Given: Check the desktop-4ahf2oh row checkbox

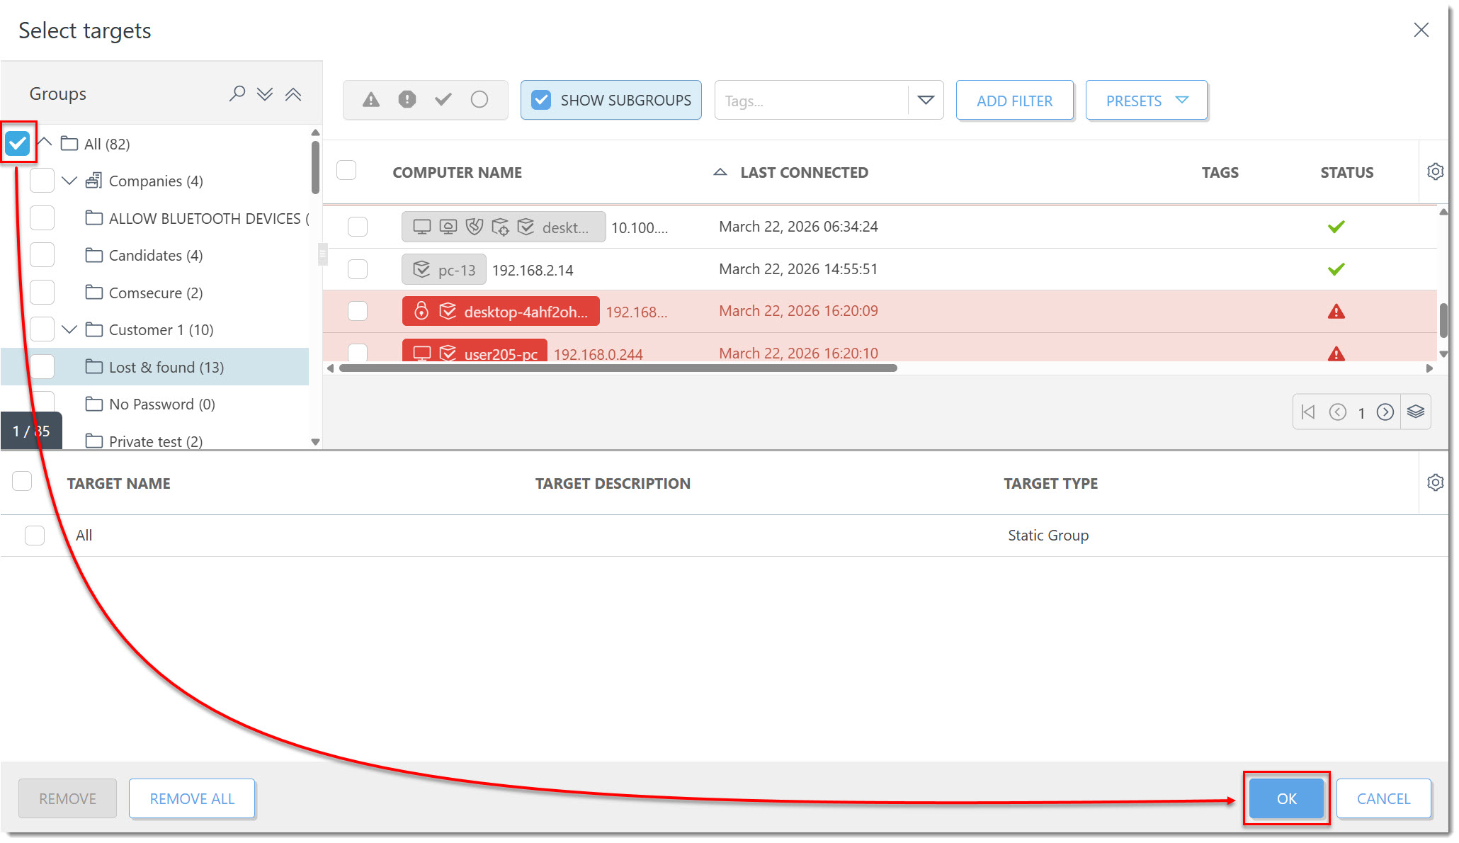Looking at the screenshot, I should (358, 311).
